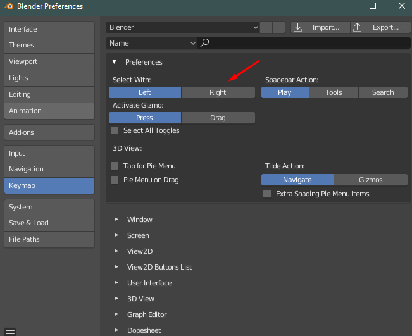This screenshot has height=336, width=412.
Task: Set Select With to Right
Action: [218, 92]
